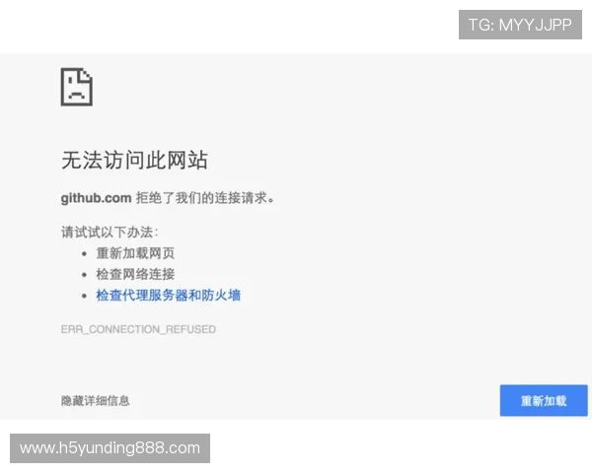The height and width of the screenshot is (473, 592).
Task: Click the 检查网络连接 suggestion text
Action: [135, 274]
